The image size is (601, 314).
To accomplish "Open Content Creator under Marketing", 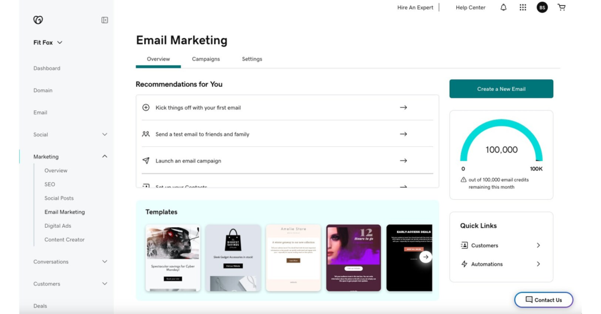I will coord(64,239).
